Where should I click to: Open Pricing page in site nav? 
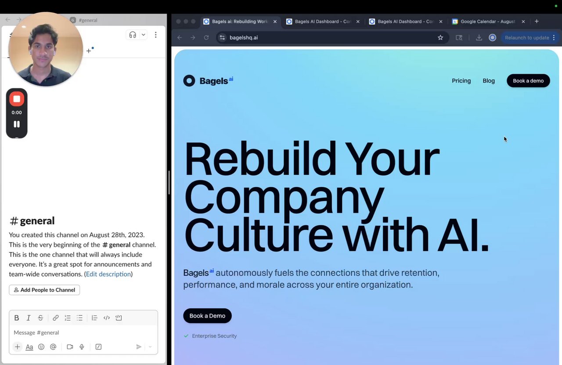pos(461,81)
